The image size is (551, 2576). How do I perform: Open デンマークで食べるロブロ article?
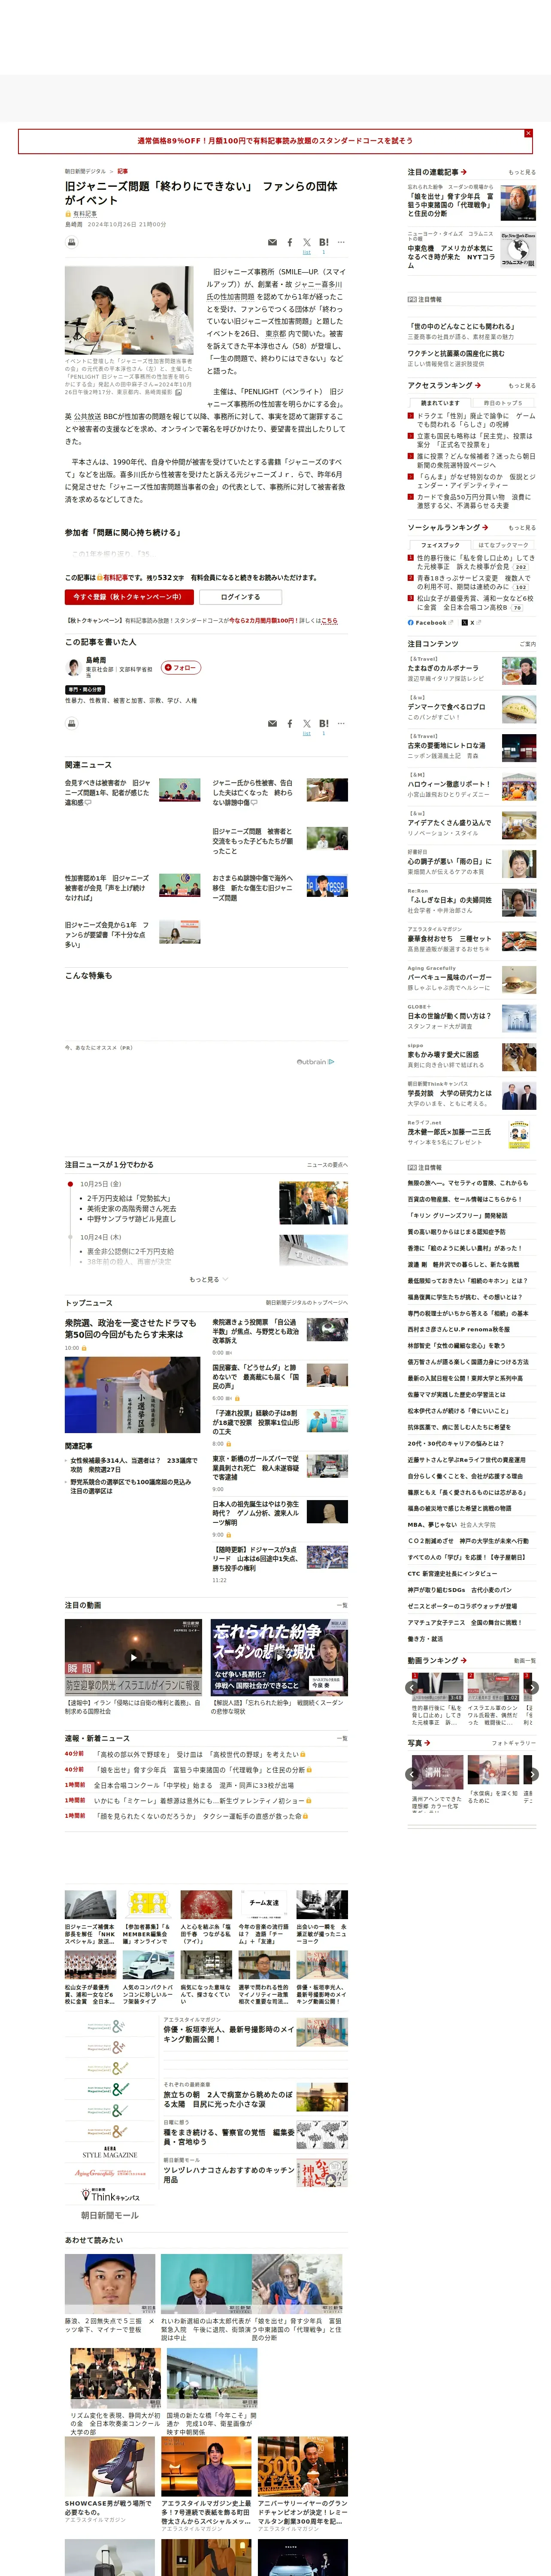click(x=445, y=707)
